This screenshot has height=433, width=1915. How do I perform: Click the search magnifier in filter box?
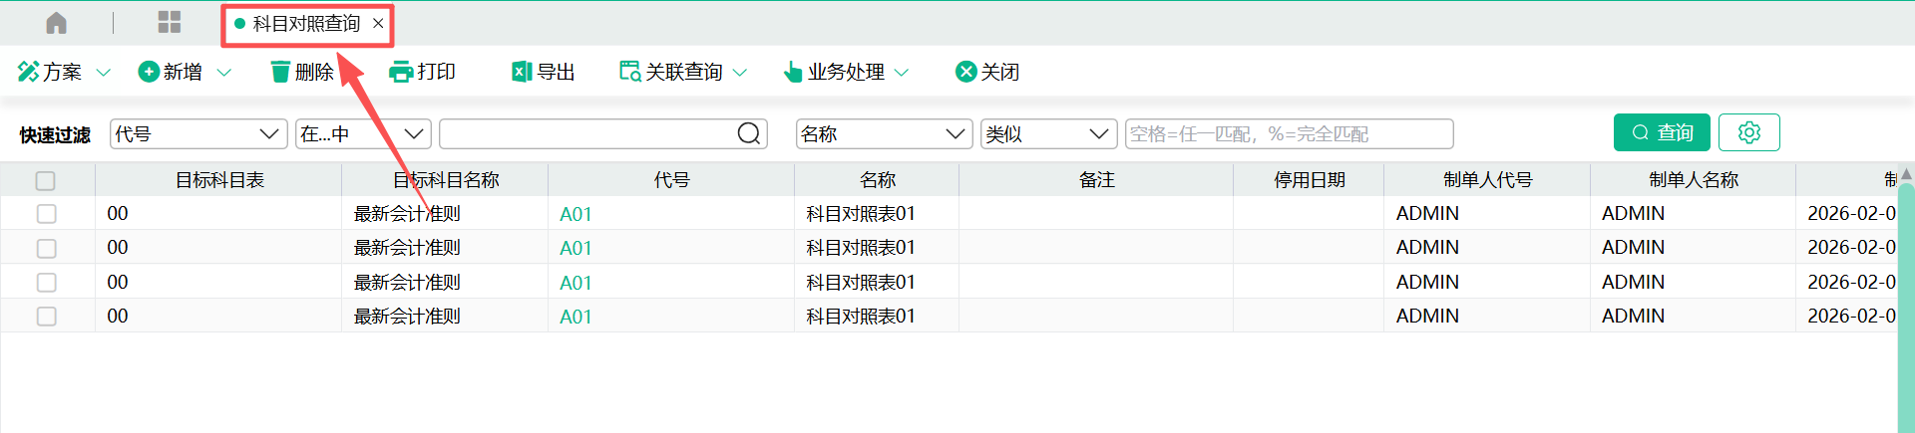[x=749, y=133]
